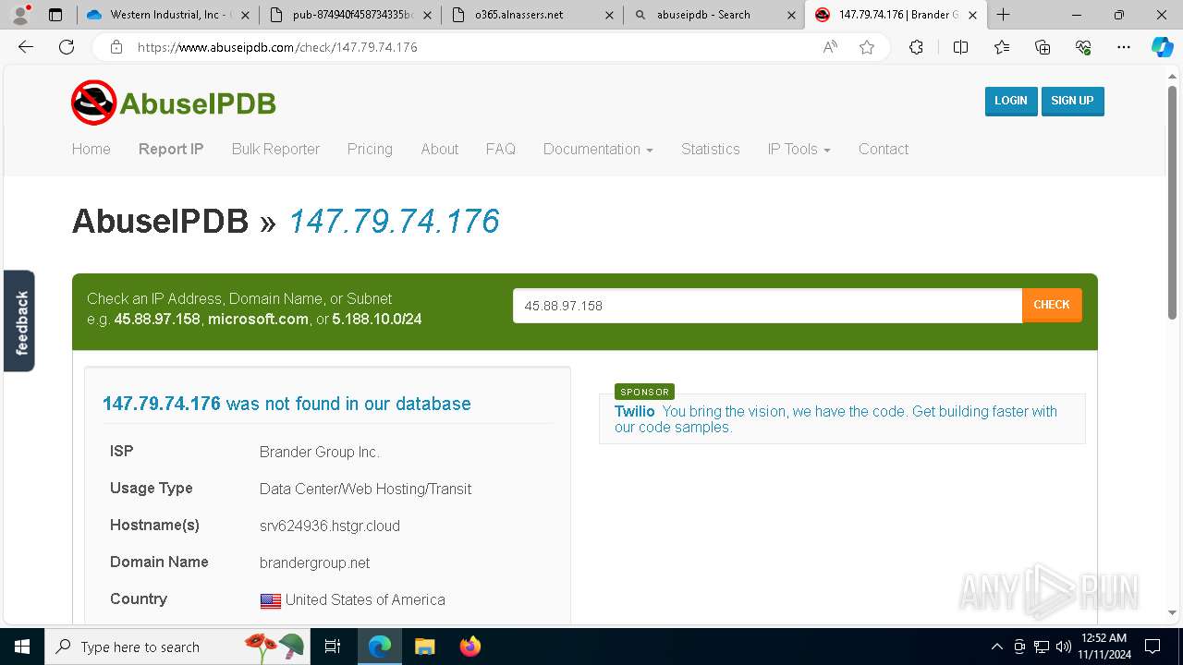
Task: Launch Firefox from taskbar
Action: [x=470, y=647]
